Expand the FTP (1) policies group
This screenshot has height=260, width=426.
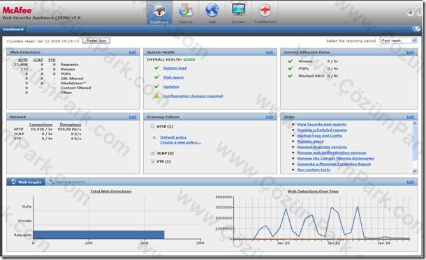pos(153,161)
